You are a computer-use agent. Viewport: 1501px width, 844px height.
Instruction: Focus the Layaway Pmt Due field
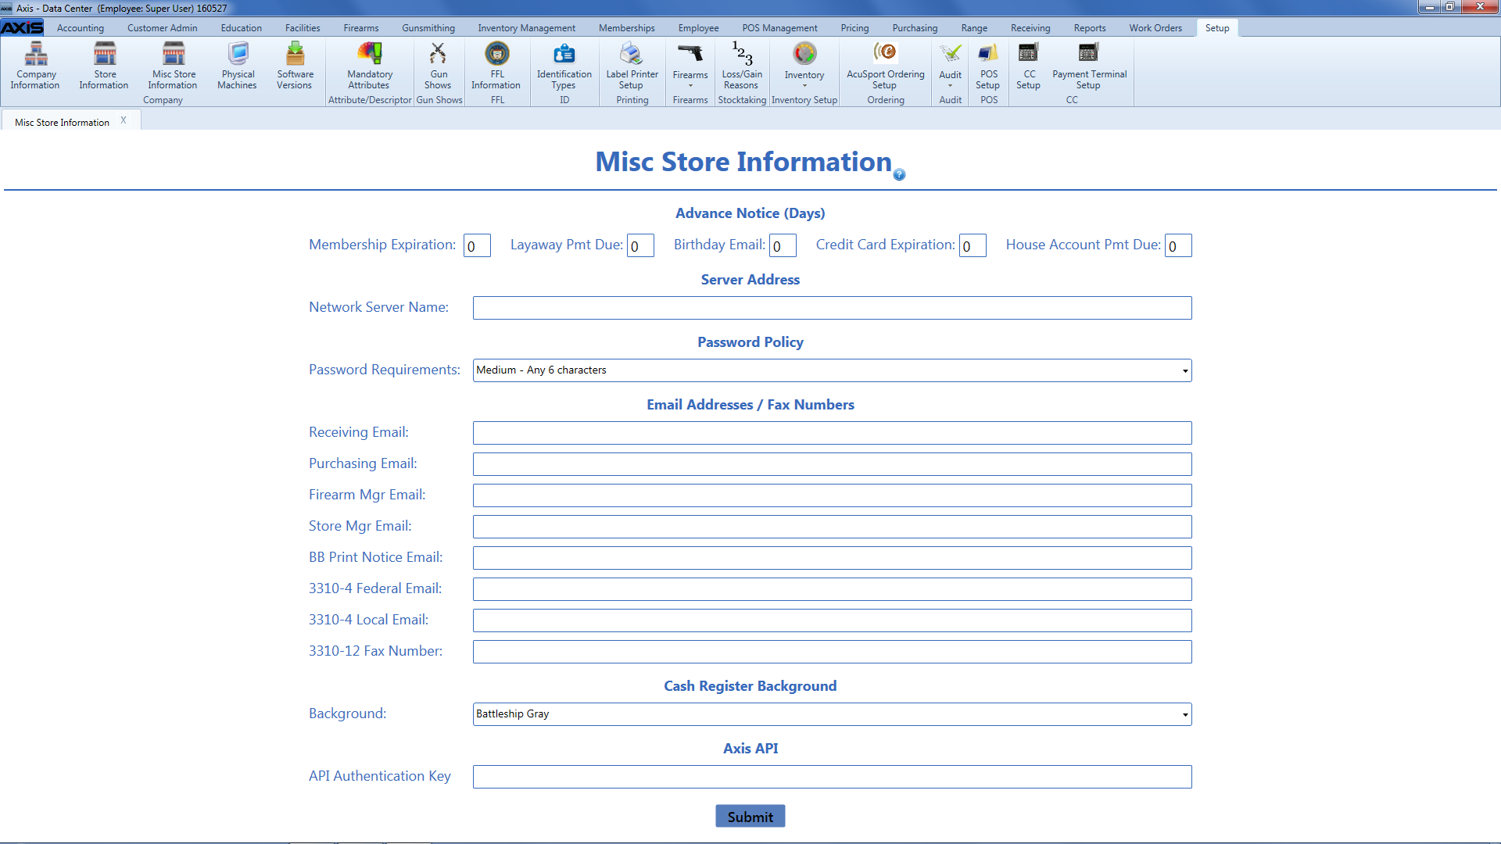click(640, 245)
